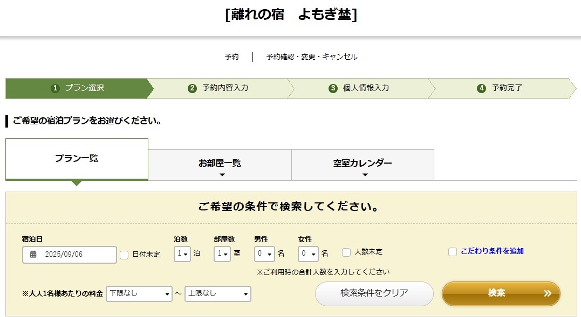Click the 宿泊日 date input field
Viewport: 581px width, 317px height.
[76, 255]
